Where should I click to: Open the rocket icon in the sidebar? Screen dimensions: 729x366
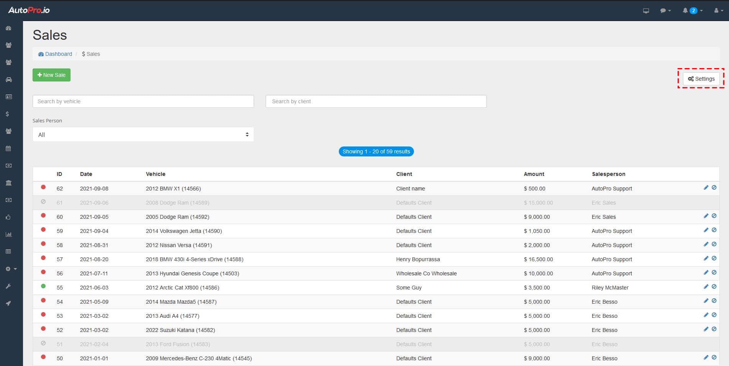click(x=8, y=303)
